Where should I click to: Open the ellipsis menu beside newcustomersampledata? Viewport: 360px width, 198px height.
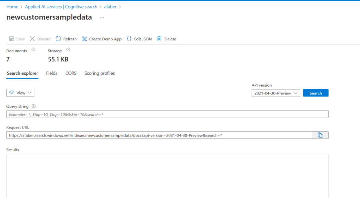[102, 18]
